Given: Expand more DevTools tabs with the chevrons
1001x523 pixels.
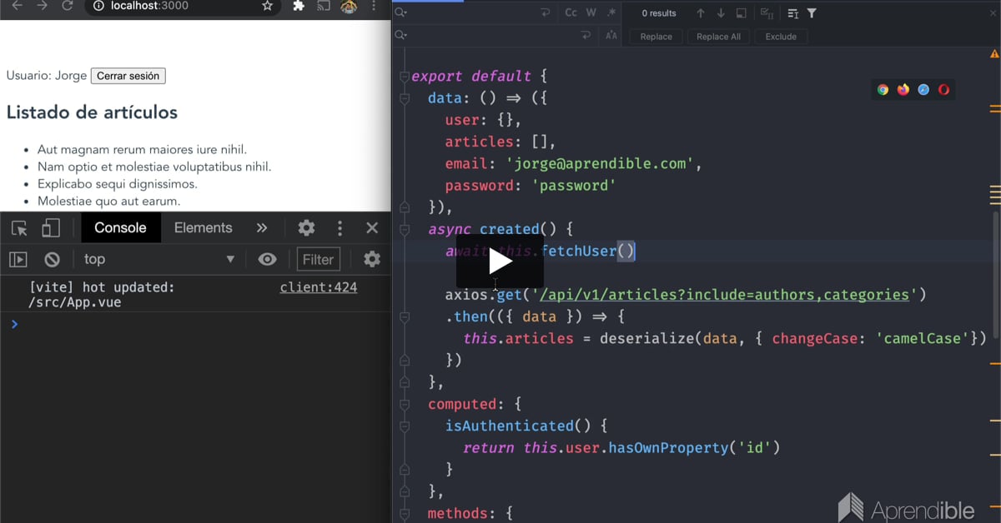Looking at the screenshot, I should [262, 228].
